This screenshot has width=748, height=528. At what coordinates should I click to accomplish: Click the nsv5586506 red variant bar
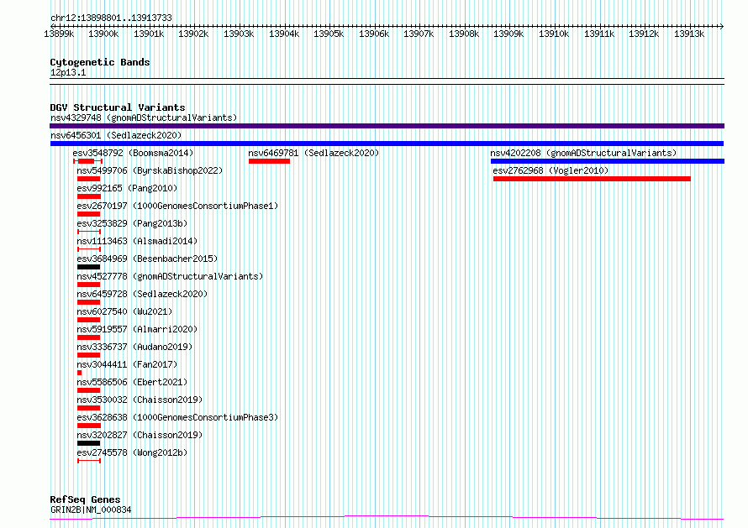coord(88,390)
